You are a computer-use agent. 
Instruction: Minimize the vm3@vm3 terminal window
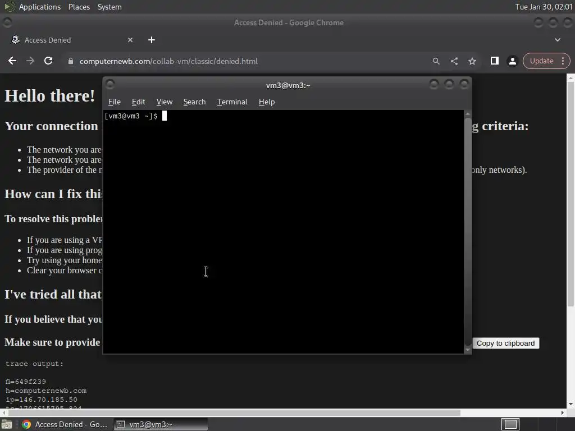point(434,85)
